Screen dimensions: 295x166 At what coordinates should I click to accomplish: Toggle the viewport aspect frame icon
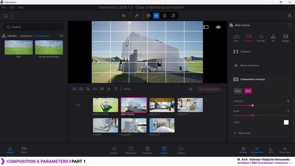pos(206,27)
